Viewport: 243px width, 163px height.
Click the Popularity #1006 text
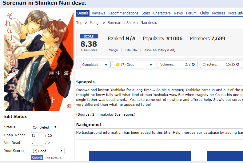pyautogui.click(x=163, y=38)
